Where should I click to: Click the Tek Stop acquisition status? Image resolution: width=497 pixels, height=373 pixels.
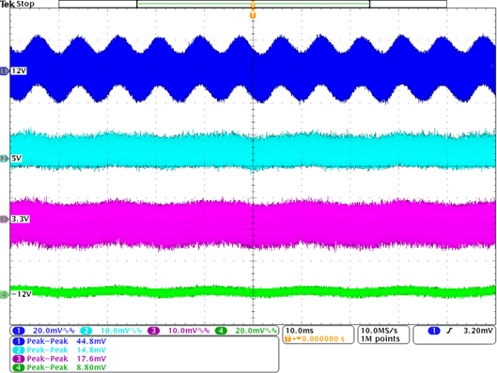(17, 4)
